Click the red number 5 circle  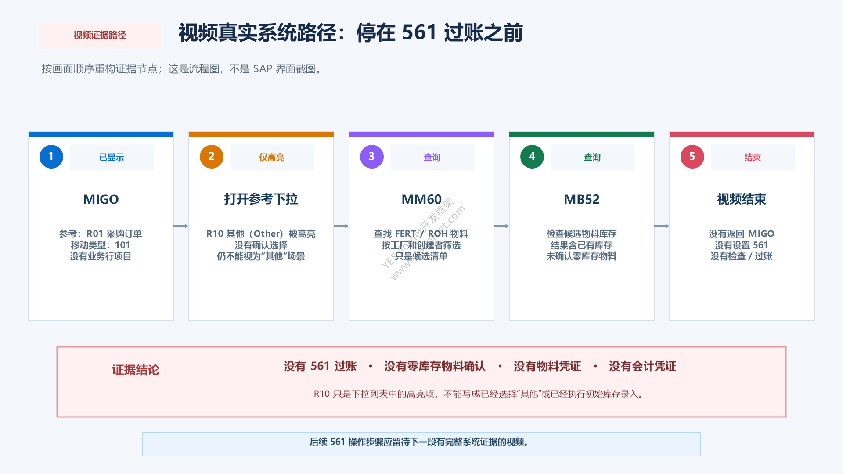click(692, 157)
